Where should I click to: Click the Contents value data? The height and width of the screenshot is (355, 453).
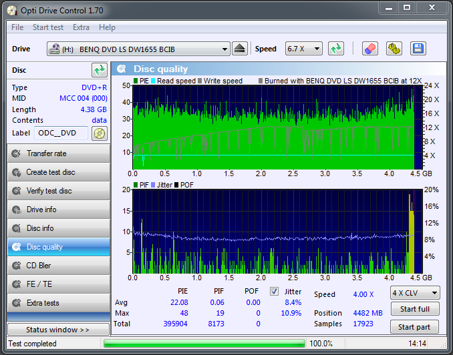pyautogui.click(x=100, y=120)
